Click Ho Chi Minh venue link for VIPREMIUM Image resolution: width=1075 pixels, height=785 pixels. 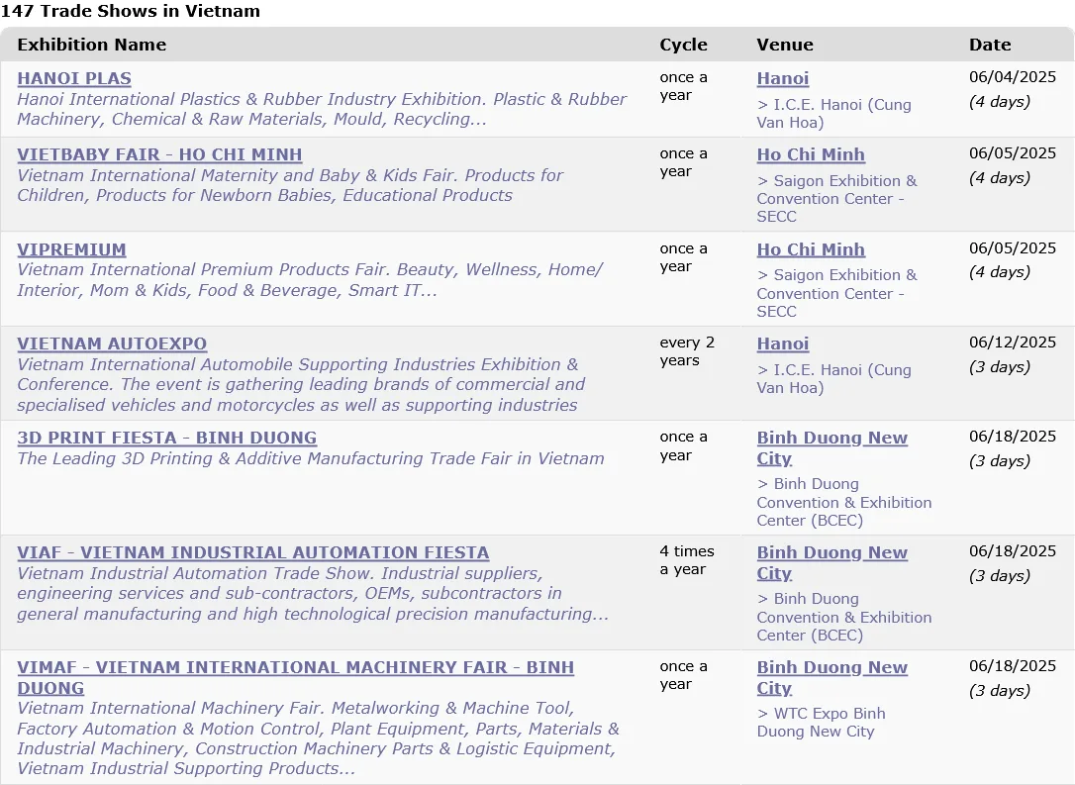pyautogui.click(x=811, y=249)
